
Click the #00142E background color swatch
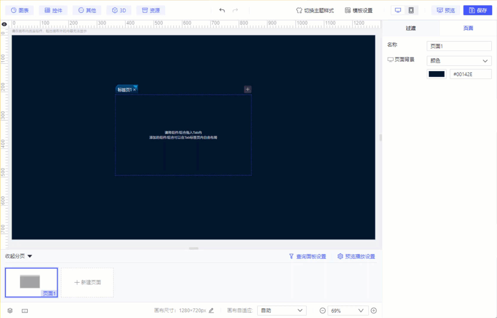(x=436, y=74)
